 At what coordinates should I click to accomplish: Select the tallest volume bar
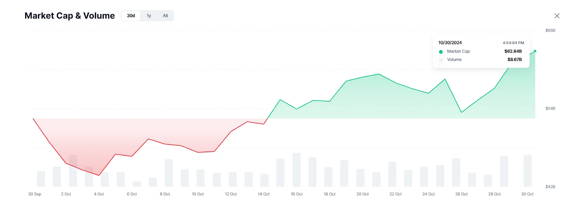tap(296, 170)
